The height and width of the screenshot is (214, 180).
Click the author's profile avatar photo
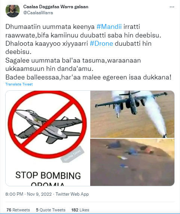(12, 11)
